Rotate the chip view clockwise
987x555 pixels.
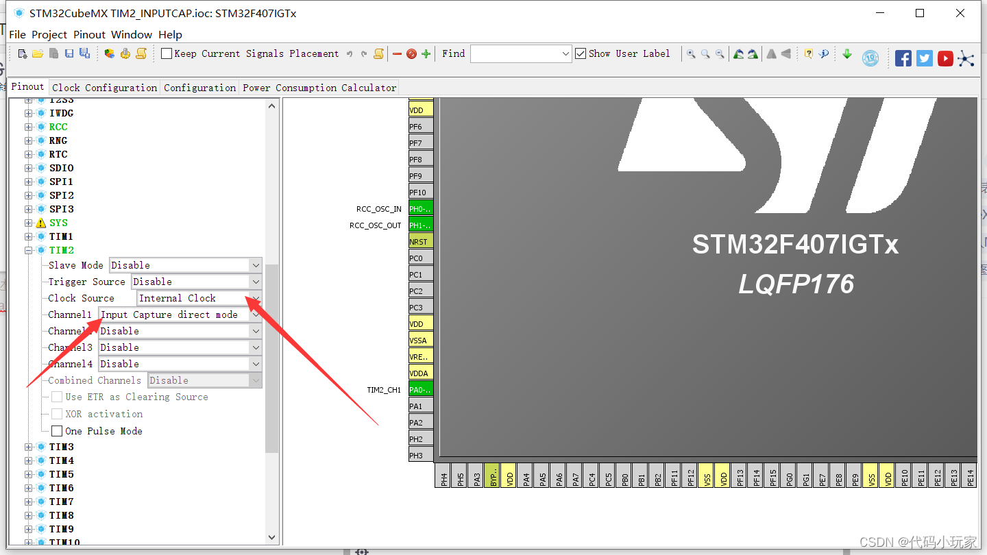pos(753,53)
